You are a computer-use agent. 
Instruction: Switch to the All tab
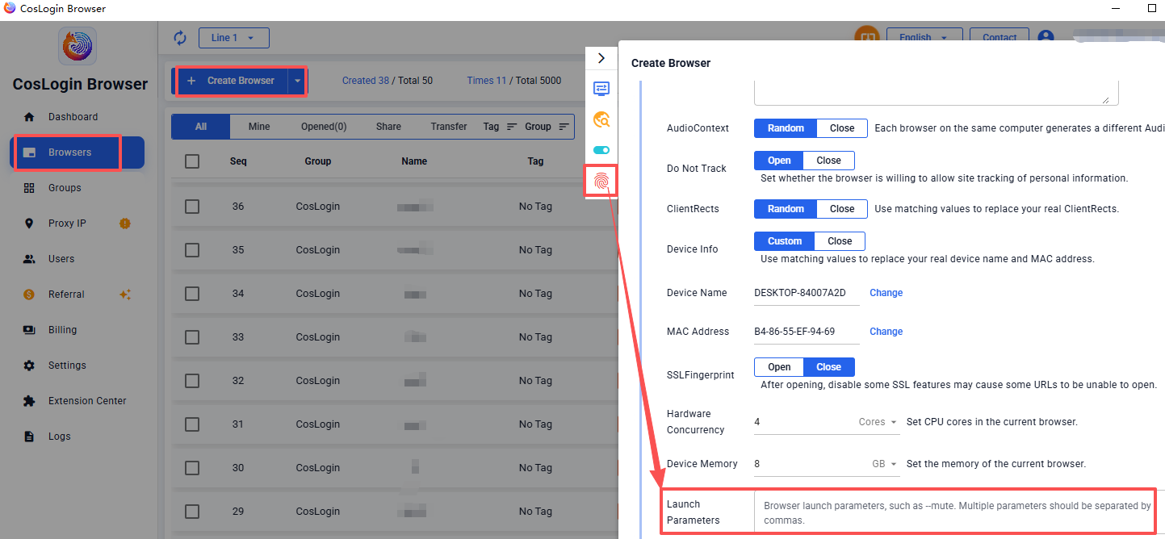pyautogui.click(x=201, y=127)
